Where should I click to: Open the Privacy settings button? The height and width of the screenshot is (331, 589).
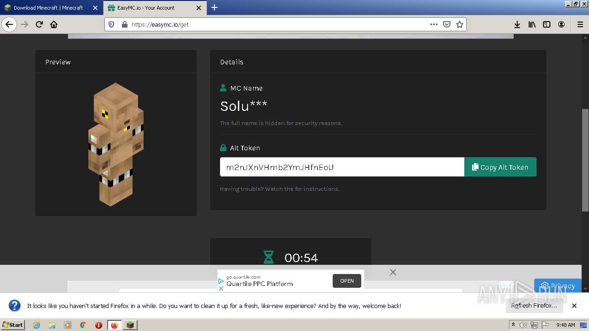click(558, 285)
